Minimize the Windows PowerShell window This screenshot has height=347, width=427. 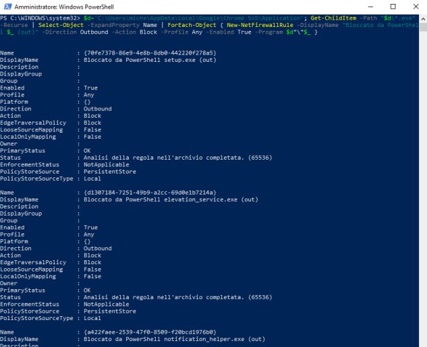click(371, 7)
